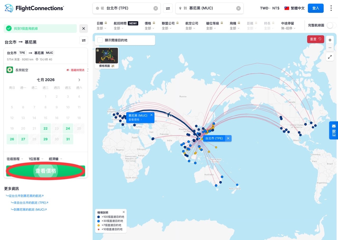Open the 往返旅程 trip type dropdown

[15, 159]
